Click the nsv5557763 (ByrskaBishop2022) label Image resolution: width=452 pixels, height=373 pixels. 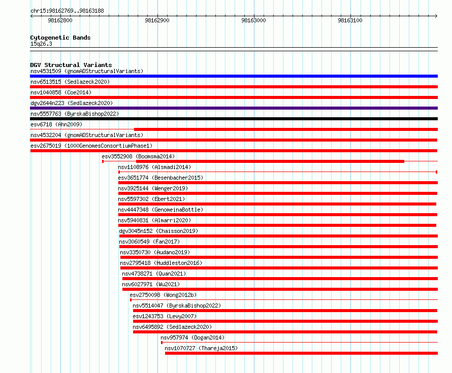click(x=75, y=114)
